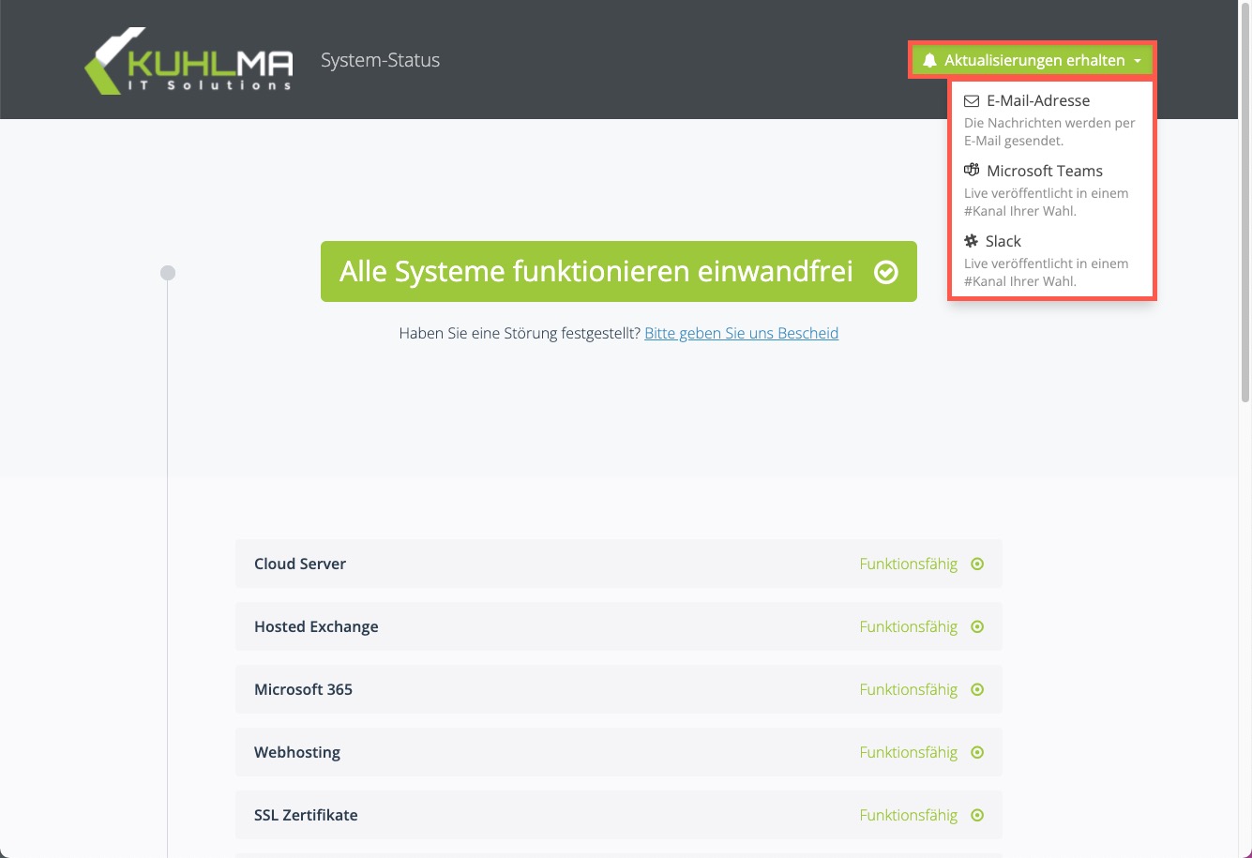Viewport: 1252px width, 858px height.
Task: Click the Haben Sie eine Störung festgestellt text
Action: (520, 333)
